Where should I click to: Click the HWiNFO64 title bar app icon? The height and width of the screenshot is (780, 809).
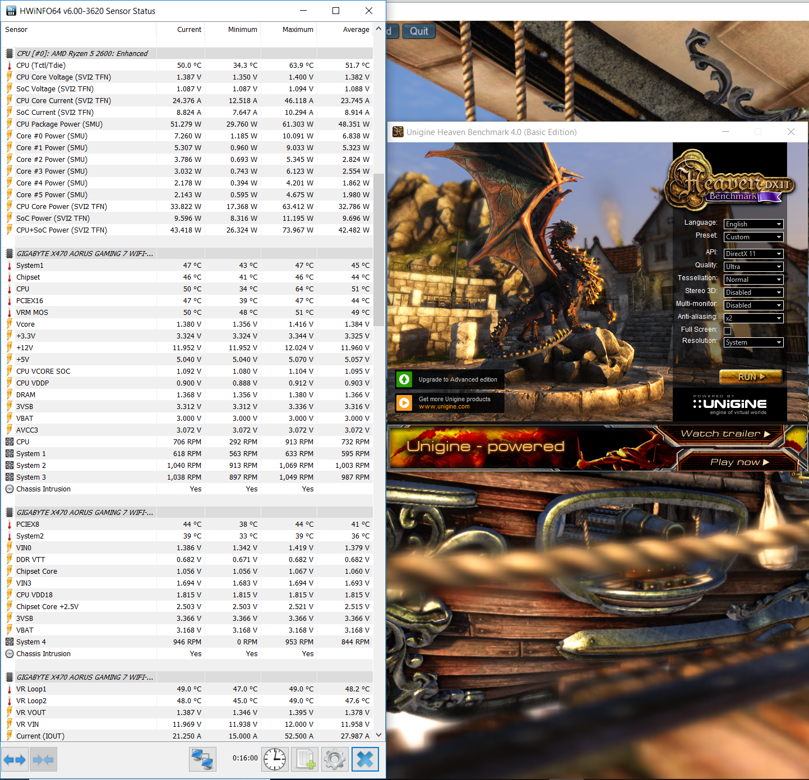point(11,11)
